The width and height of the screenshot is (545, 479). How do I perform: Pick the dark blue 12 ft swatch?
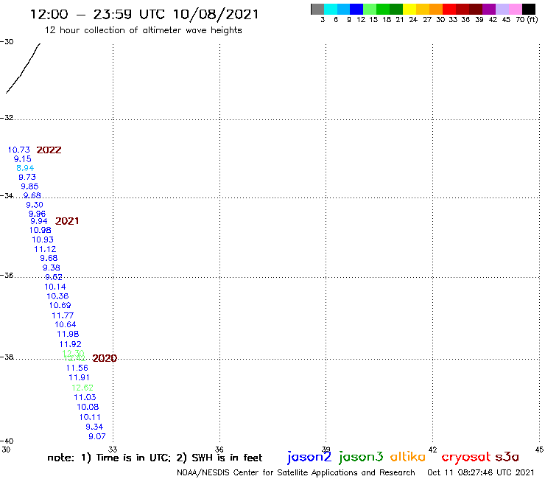click(x=356, y=9)
